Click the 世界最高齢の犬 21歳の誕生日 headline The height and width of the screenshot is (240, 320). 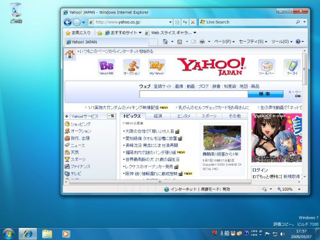click(x=152, y=159)
